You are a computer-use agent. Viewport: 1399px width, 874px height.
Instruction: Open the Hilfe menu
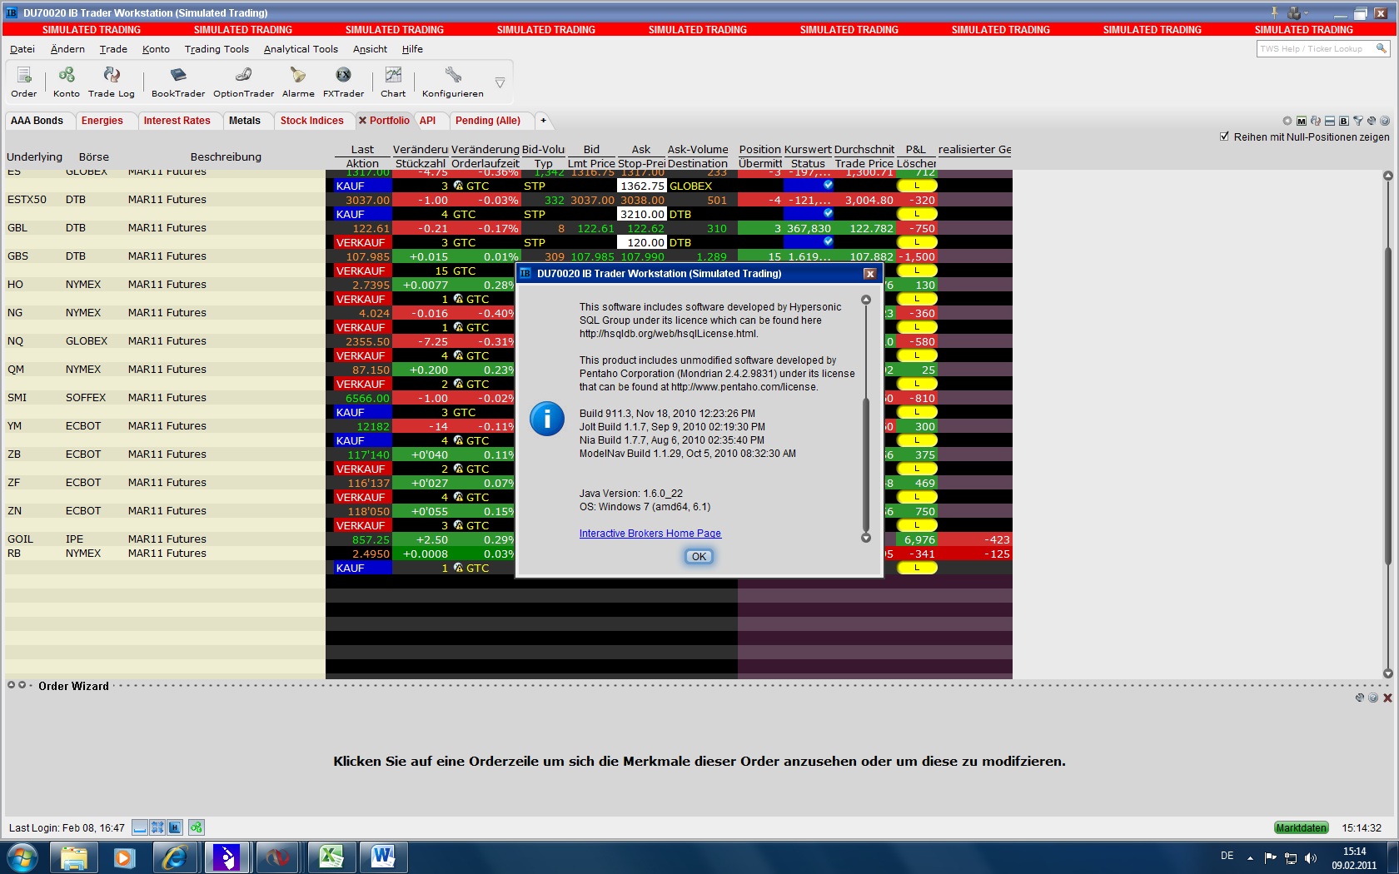412,49
